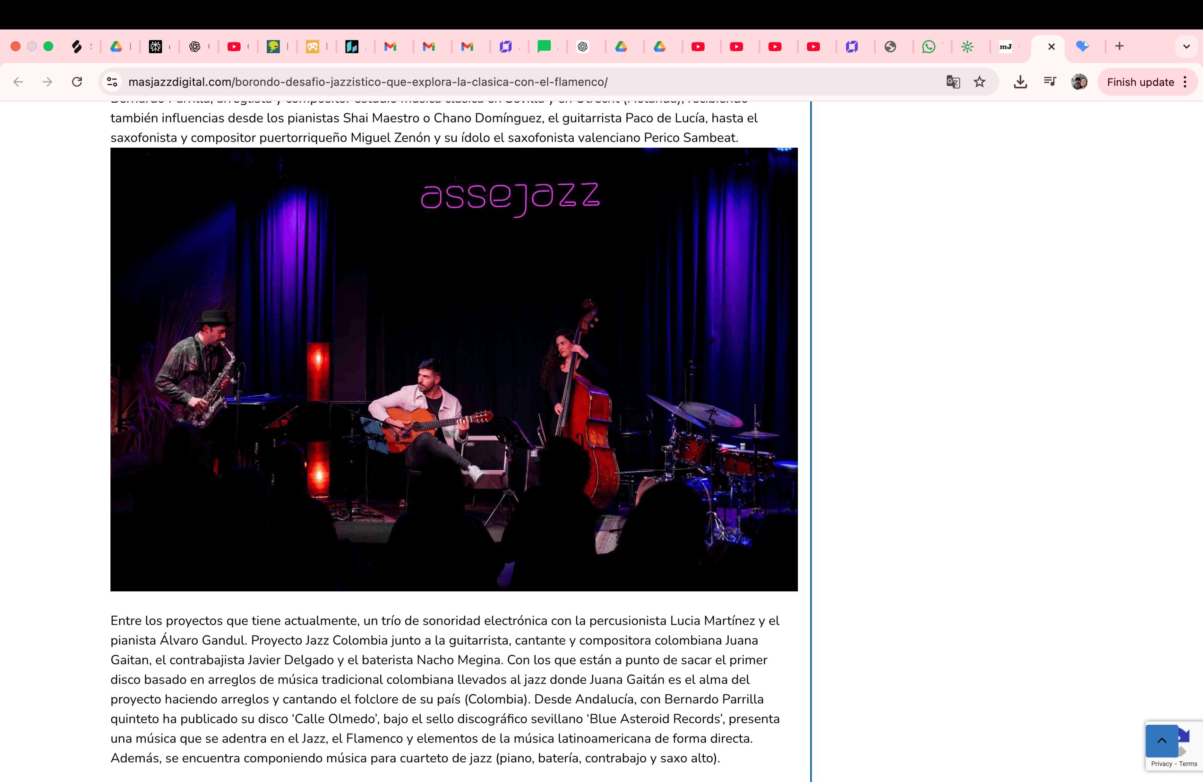
Task: Click the forward navigation arrow
Action: (48, 82)
